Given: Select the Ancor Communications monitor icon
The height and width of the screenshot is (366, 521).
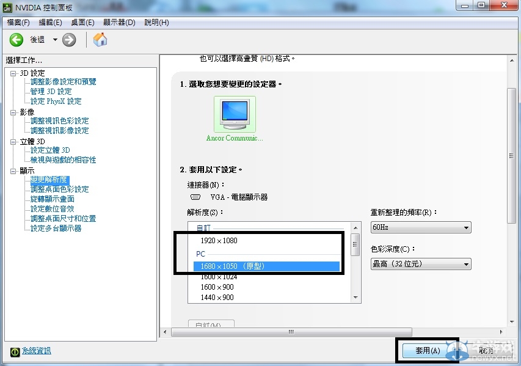Looking at the screenshot, I should coord(235,114).
